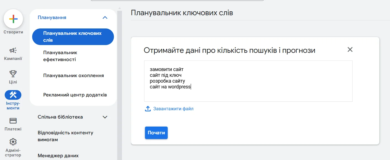Select Відповідність контенту вимогам

click(x=65, y=136)
